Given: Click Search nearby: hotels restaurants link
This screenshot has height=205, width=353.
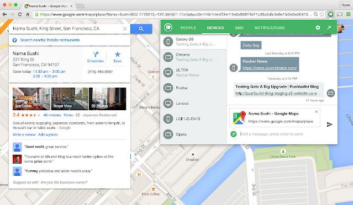Looking at the screenshot, I should coord(50,40).
